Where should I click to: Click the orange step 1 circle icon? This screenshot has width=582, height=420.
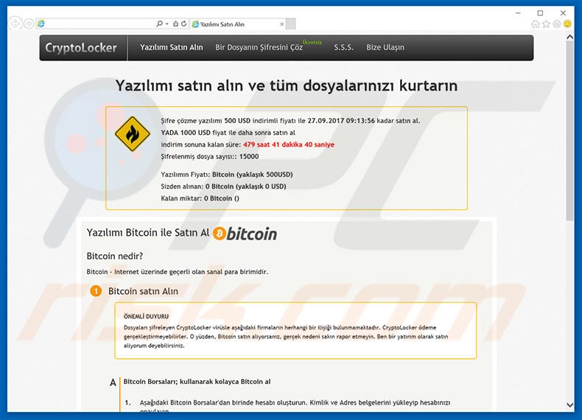(x=96, y=291)
